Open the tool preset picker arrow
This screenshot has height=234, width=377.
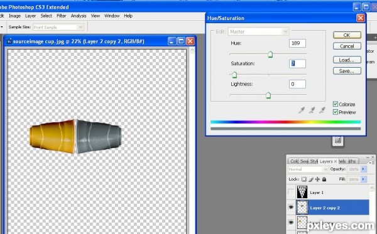click(2, 27)
